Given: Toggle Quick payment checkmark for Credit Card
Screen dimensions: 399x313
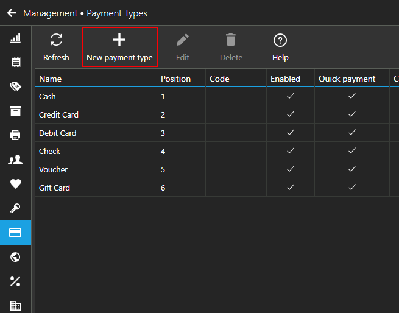Looking at the screenshot, I should pyautogui.click(x=352, y=114).
